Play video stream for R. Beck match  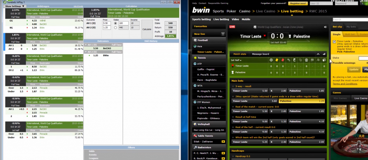click(223, 158)
